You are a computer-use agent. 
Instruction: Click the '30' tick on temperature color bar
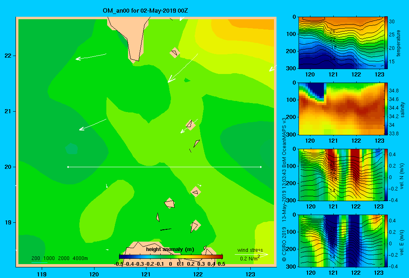[x=392, y=22]
